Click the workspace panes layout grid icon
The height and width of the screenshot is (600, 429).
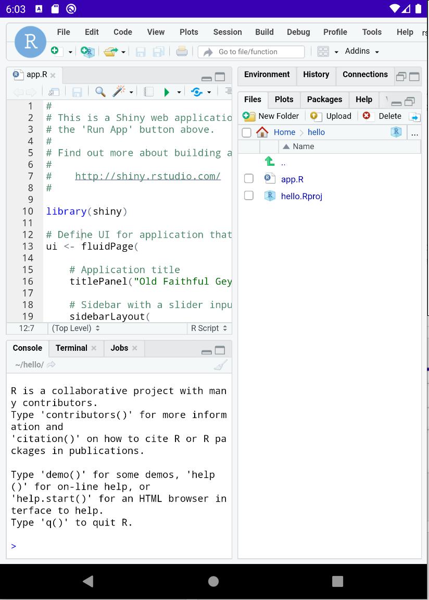click(323, 52)
